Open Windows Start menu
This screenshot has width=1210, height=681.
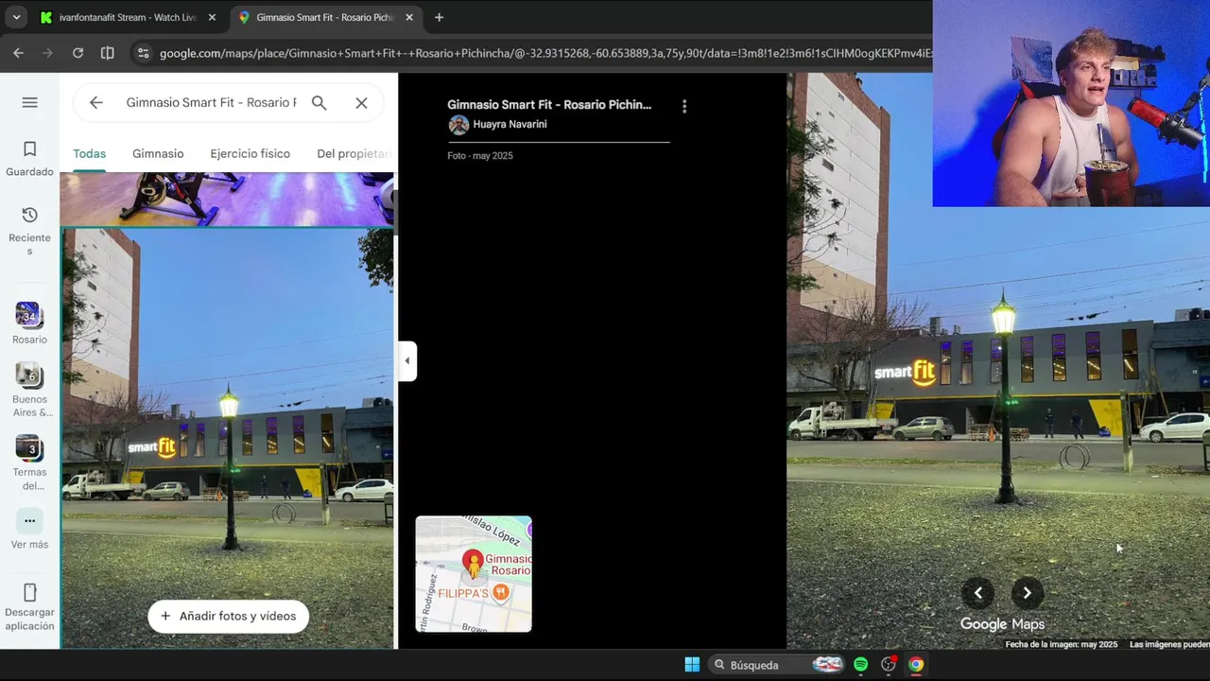(692, 665)
